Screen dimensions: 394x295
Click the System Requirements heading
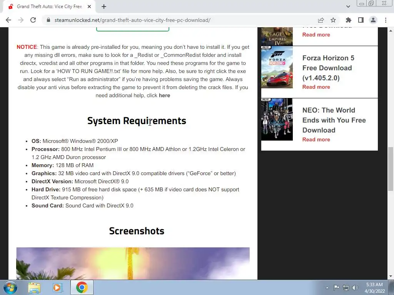pos(137,121)
